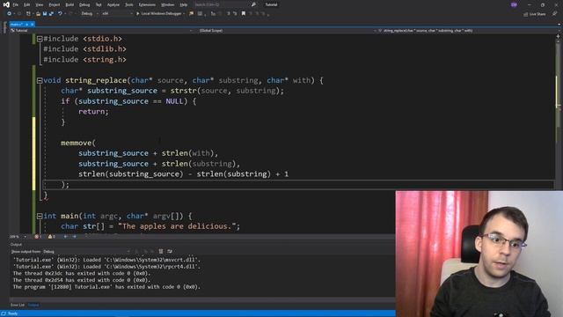Open the editor zoom level dropdown
The height and width of the screenshot is (317, 563).
[x=18, y=237]
